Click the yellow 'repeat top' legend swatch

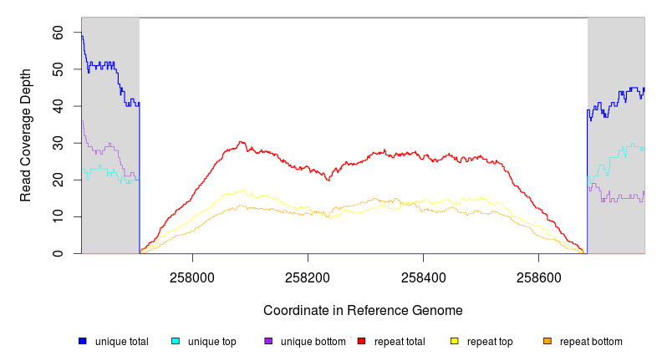point(455,341)
